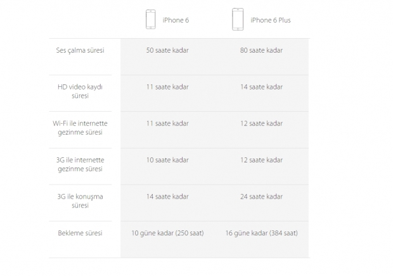The image size is (393, 276).
Task: Select the iPhone 6 Plus column header
Action: point(270,20)
